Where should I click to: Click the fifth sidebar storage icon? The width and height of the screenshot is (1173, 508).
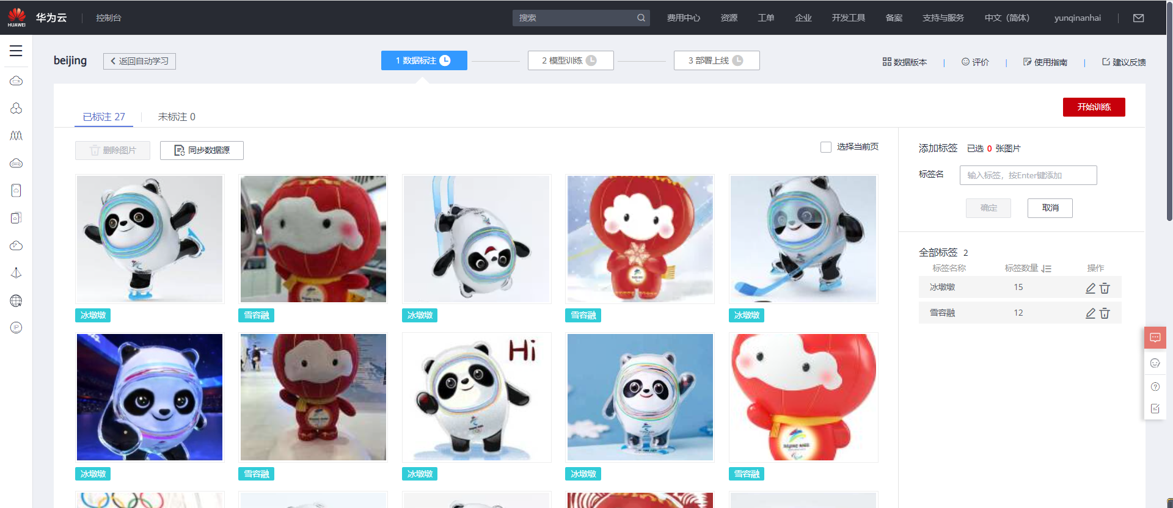pos(16,191)
